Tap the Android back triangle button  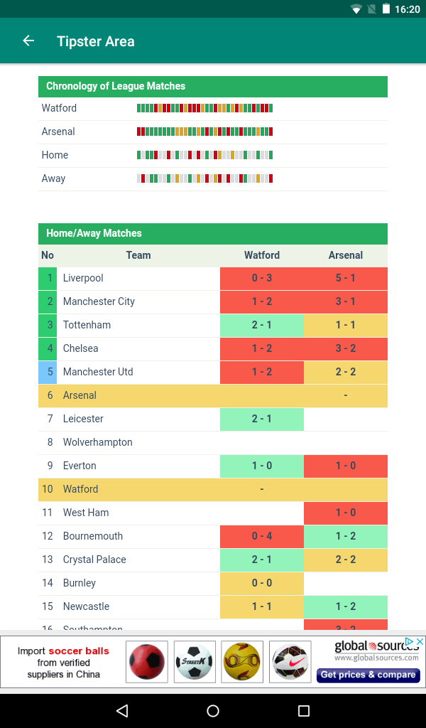click(122, 710)
